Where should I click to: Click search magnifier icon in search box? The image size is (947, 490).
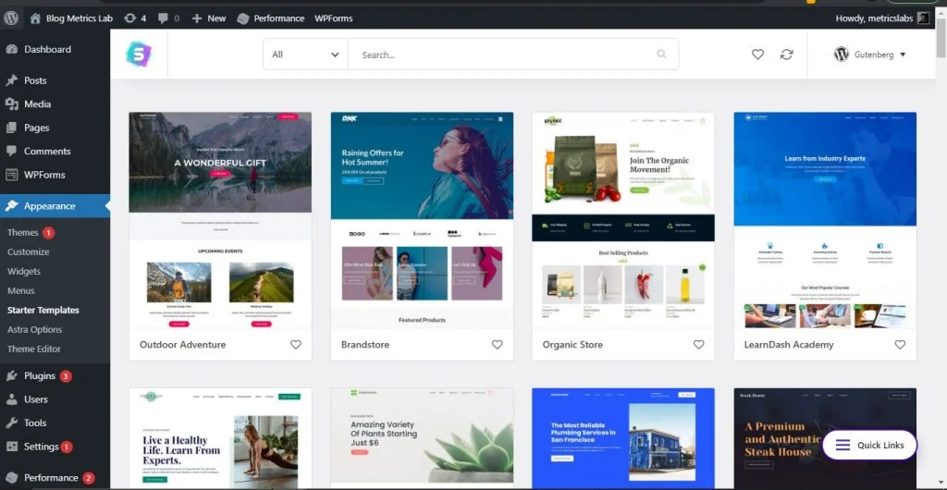tap(661, 55)
